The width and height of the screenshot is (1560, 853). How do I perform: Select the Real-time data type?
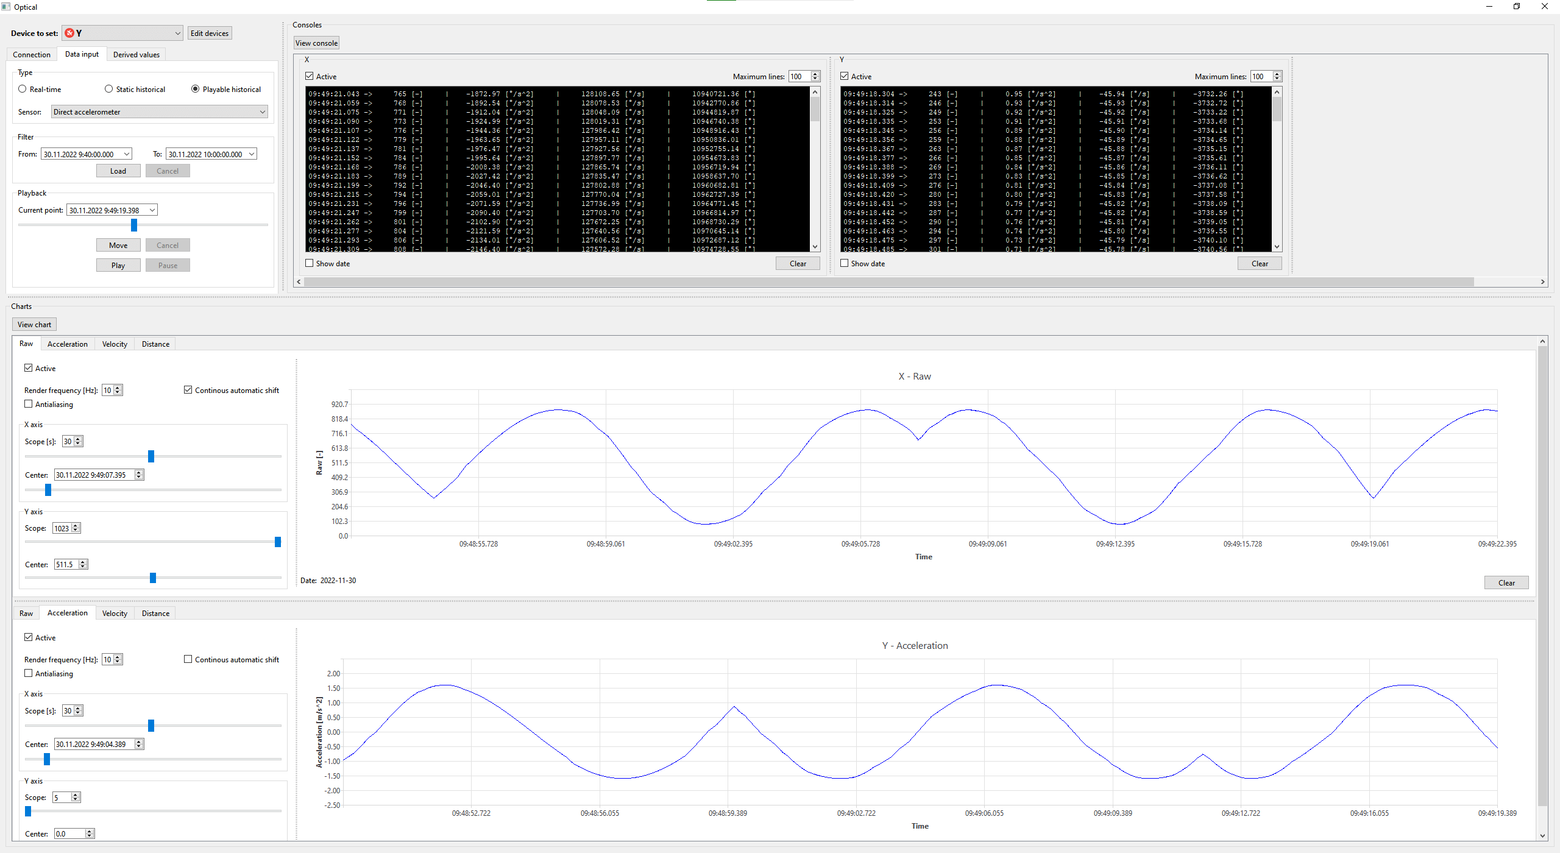[x=22, y=89]
